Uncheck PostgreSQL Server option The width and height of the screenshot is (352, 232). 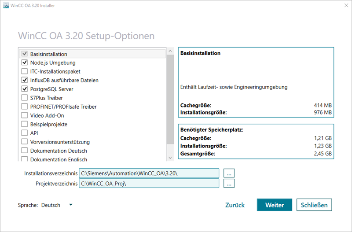click(x=25, y=89)
